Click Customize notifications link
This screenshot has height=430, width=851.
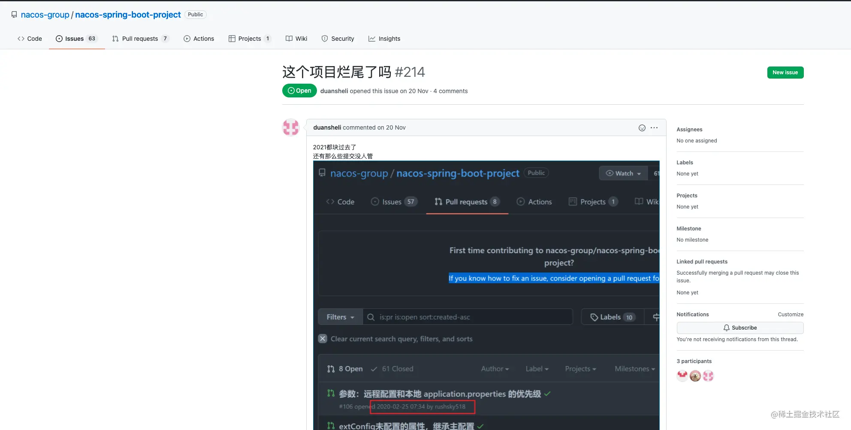(791, 315)
